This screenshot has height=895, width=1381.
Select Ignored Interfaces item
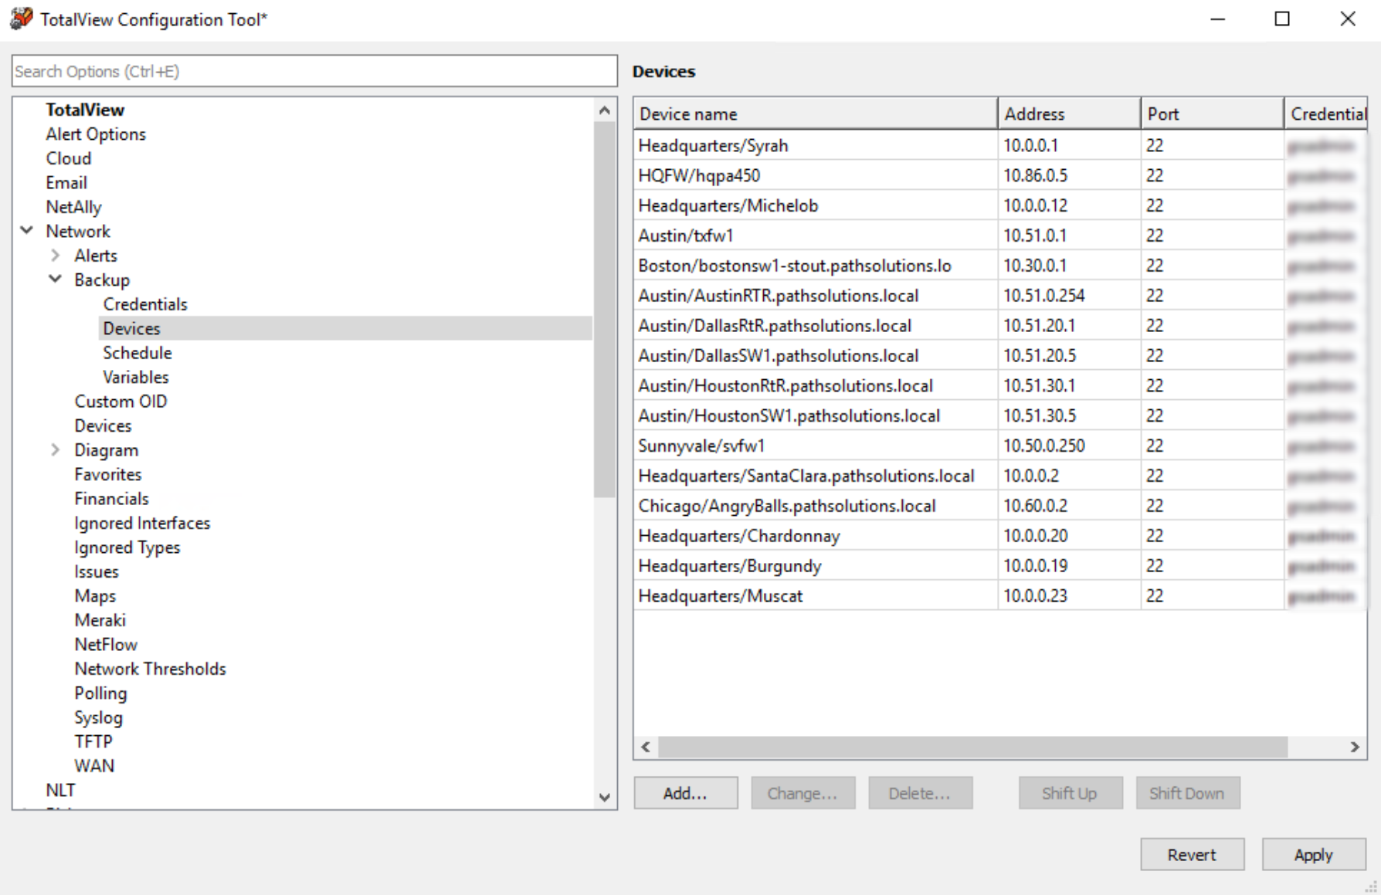[142, 524]
